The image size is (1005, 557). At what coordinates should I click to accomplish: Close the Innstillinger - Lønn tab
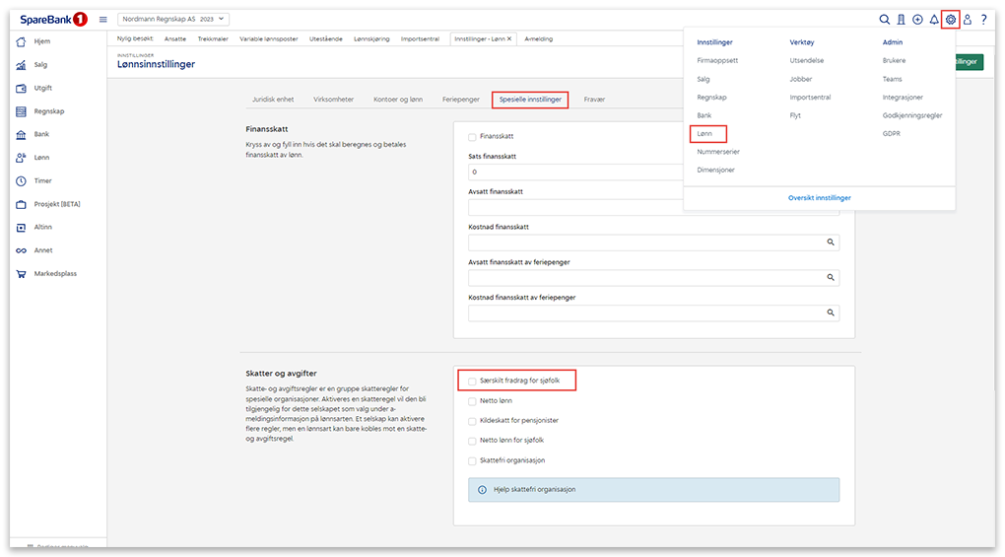click(509, 39)
